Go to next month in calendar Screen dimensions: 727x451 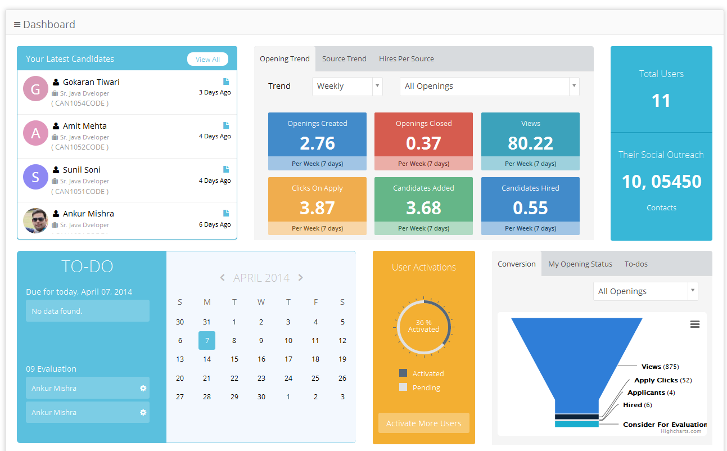coord(301,278)
